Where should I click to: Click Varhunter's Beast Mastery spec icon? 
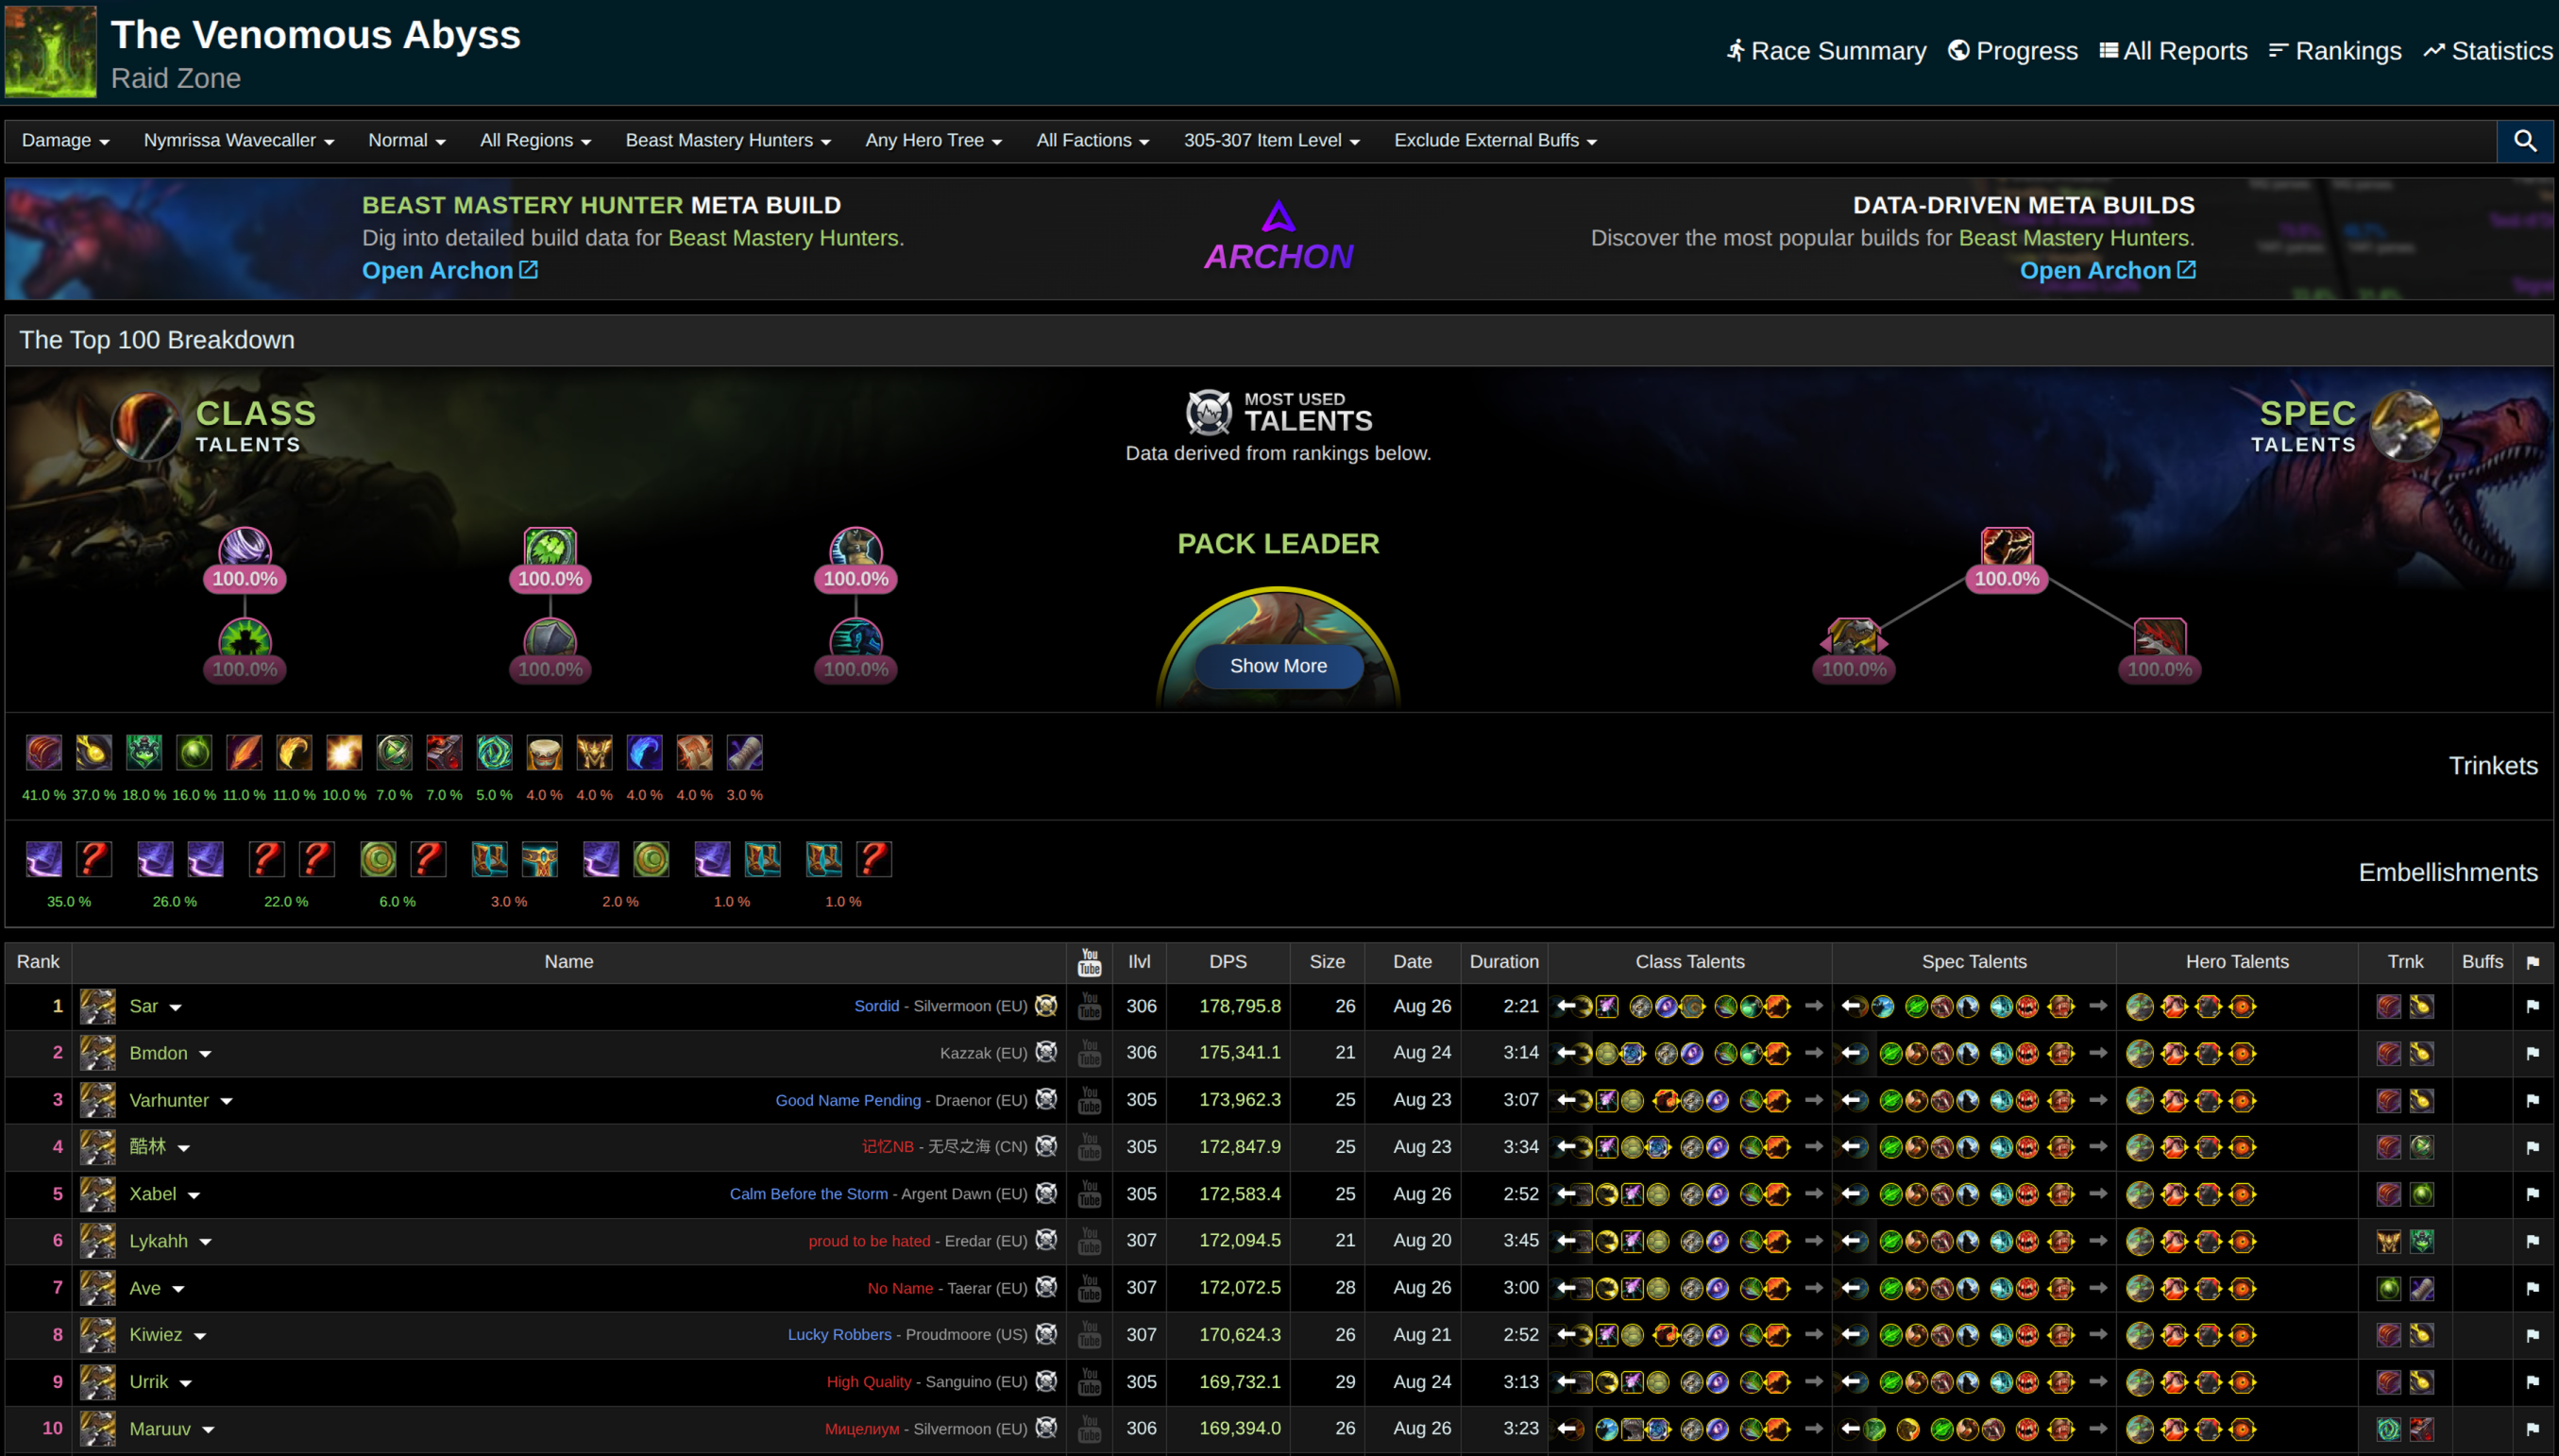98,1100
